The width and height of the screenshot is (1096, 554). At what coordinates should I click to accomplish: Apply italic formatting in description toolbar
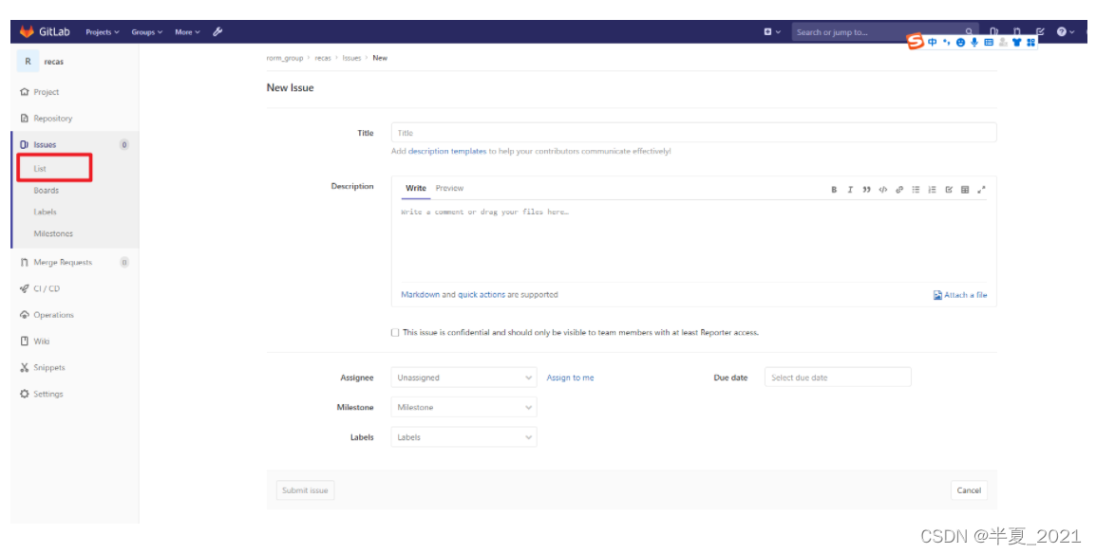pyautogui.click(x=850, y=190)
